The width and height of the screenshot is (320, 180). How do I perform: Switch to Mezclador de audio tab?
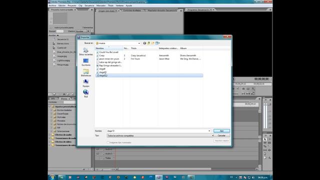click(162, 10)
